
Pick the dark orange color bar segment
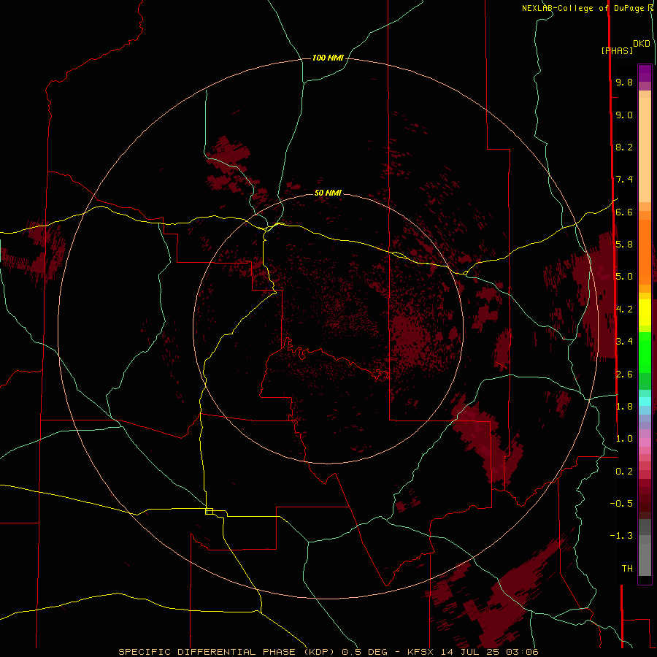tap(645, 253)
